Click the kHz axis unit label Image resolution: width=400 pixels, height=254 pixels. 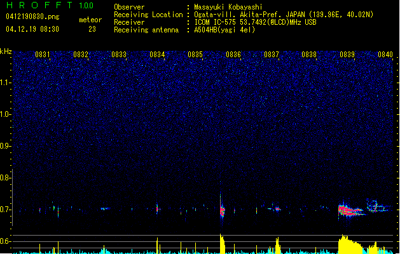click(6, 51)
